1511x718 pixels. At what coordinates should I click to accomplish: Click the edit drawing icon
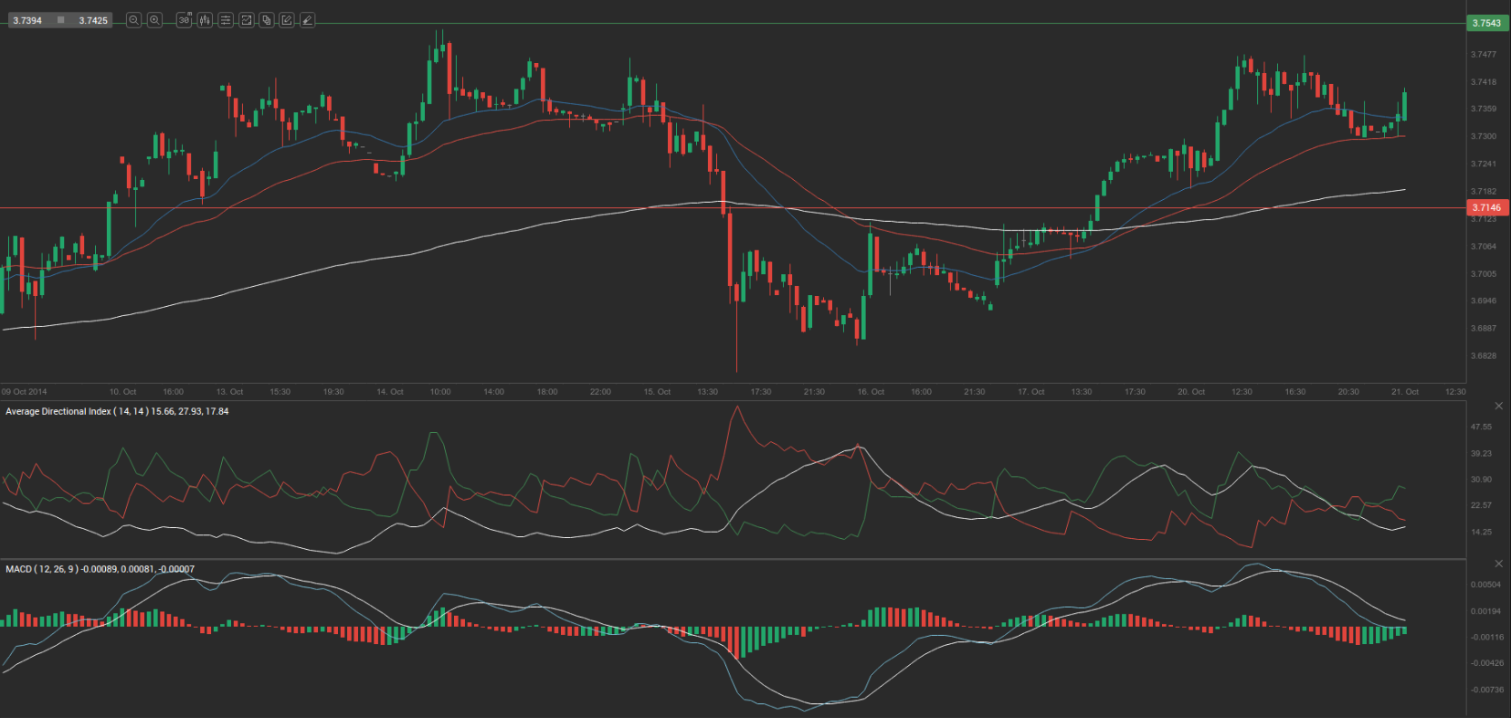coord(287,20)
